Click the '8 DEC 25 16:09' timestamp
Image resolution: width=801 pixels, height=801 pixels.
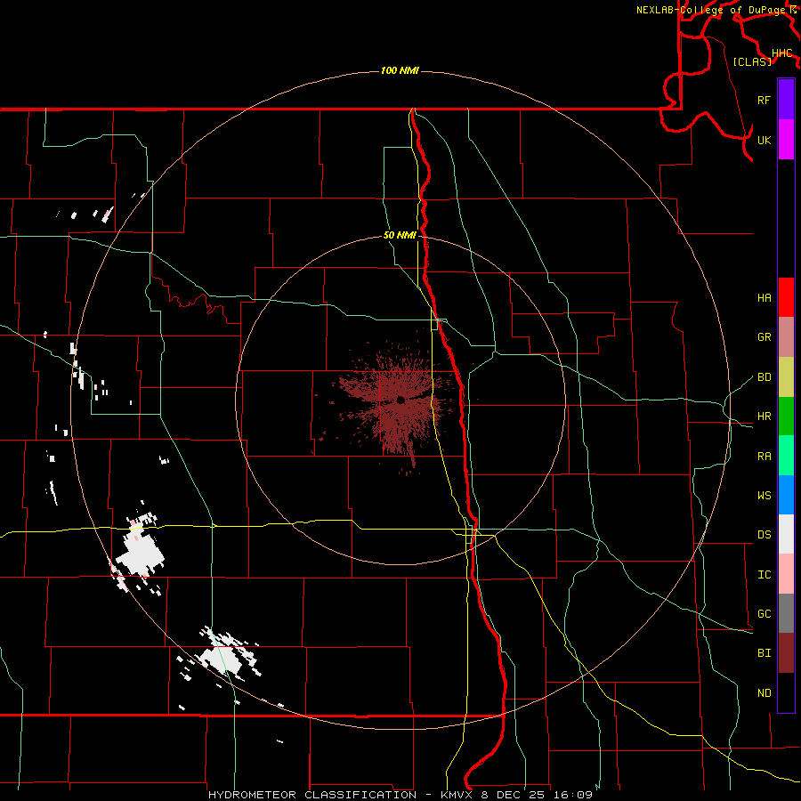pyautogui.click(x=537, y=795)
